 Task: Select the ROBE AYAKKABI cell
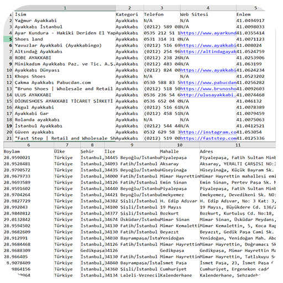[65, 58]
